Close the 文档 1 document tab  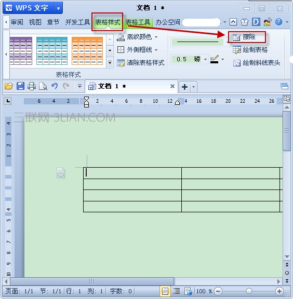pyautogui.click(x=172, y=86)
